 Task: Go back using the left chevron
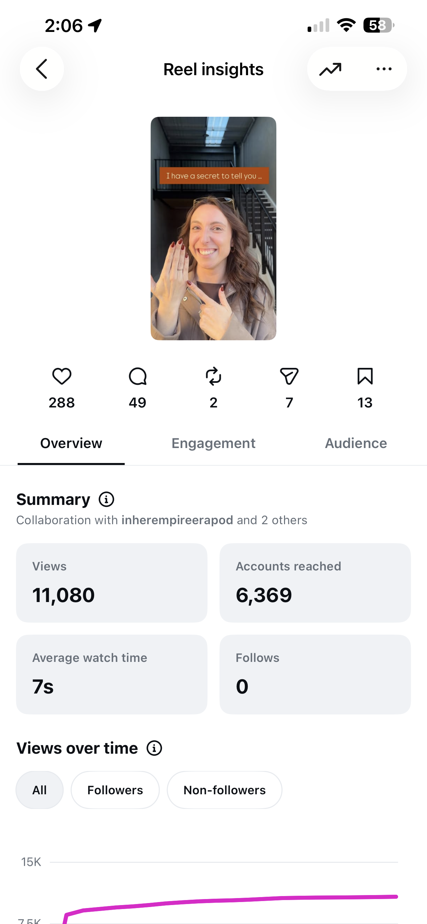tap(42, 69)
